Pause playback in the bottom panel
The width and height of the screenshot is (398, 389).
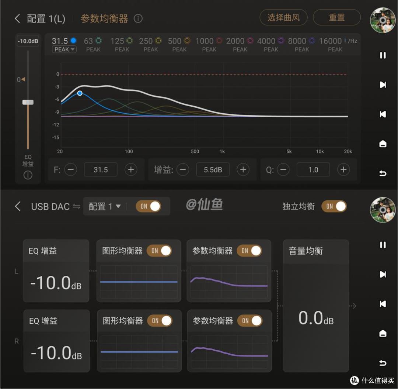(383, 245)
